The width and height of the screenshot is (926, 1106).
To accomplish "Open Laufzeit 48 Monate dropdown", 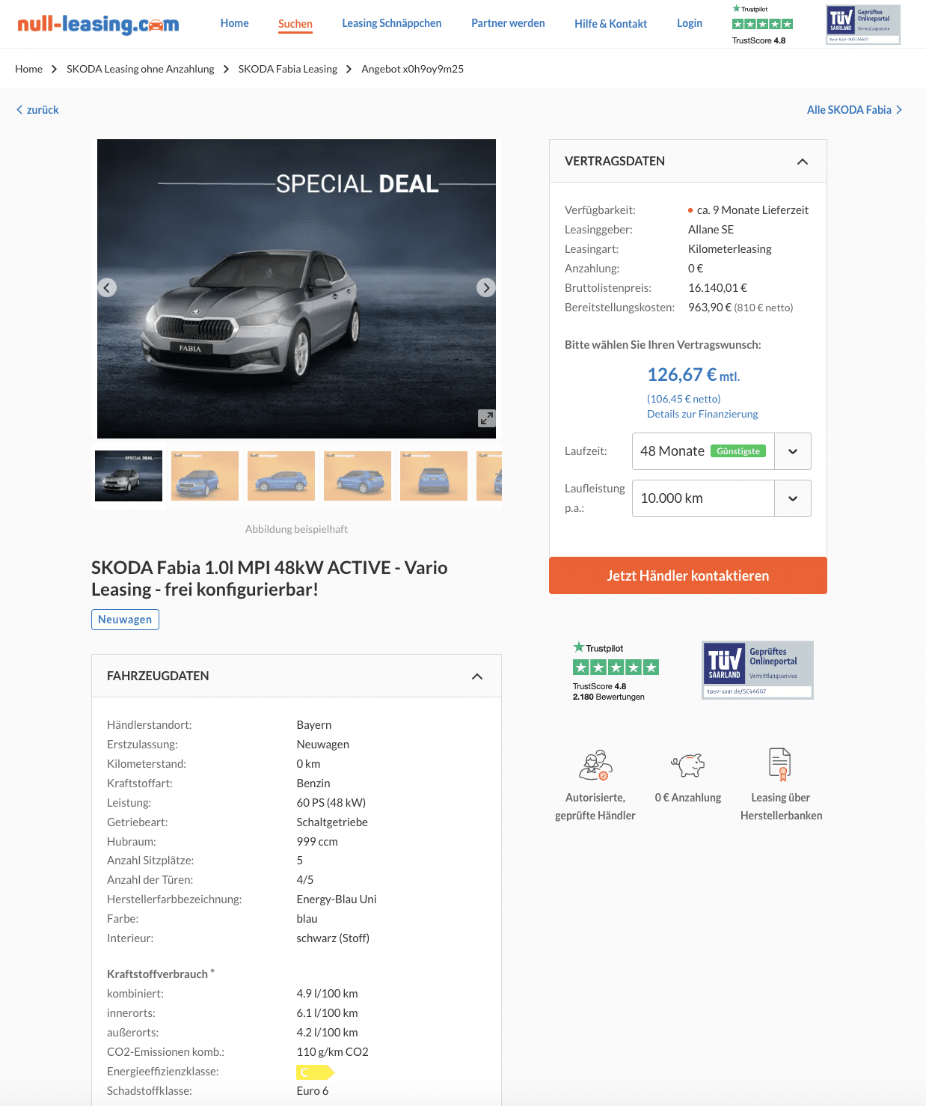I will (721, 451).
